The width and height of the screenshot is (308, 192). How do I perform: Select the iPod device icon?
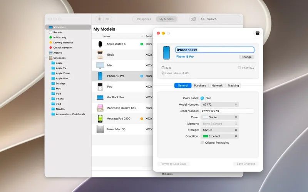pos(100,87)
